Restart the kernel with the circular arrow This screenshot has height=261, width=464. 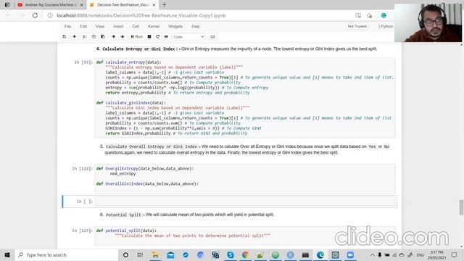coord(158,37)
